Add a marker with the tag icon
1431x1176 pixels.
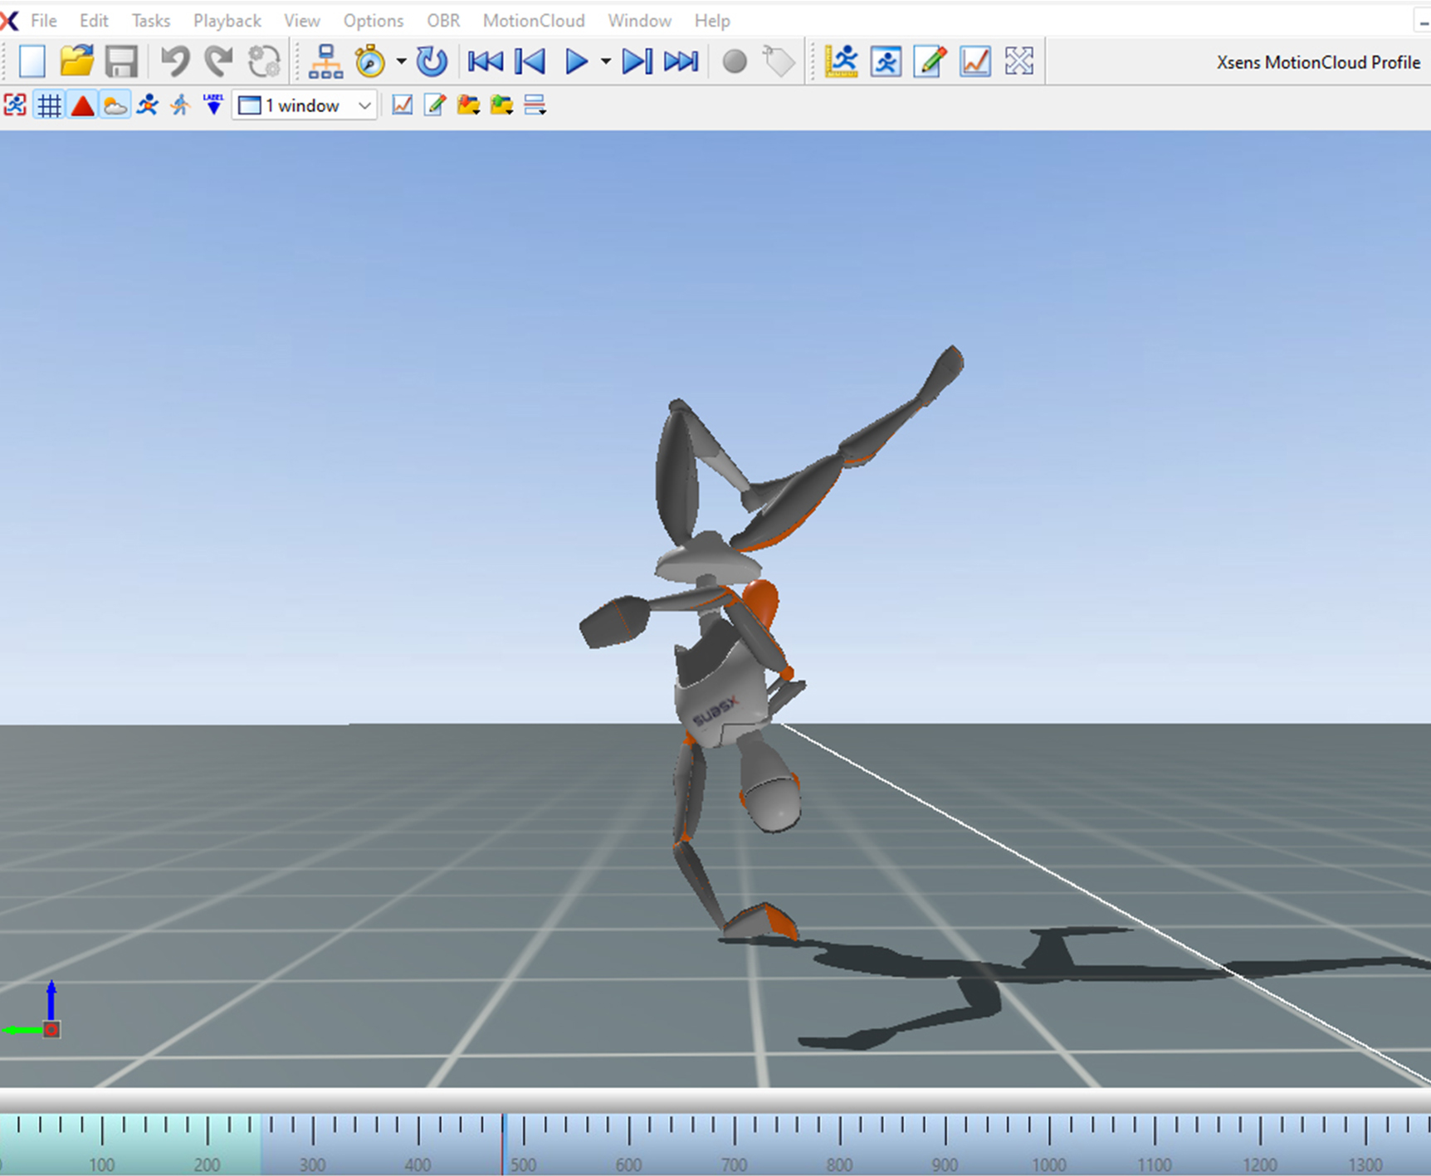point(779,61)
